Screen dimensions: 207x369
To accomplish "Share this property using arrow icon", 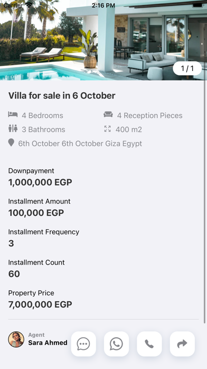I will (x=182, y=344).
